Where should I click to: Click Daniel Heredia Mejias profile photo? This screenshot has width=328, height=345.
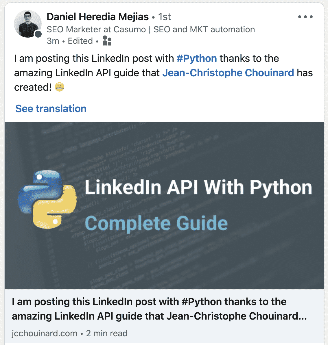(27, 24)
